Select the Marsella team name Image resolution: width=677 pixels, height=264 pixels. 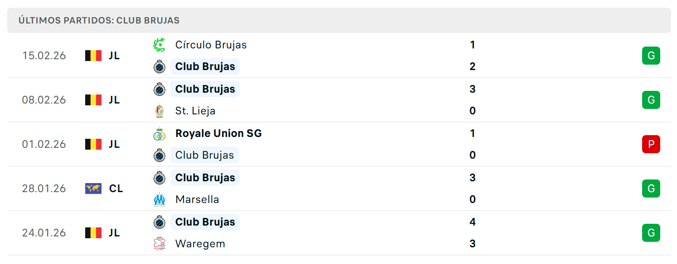pyautogui.click(x=197, y=199)
